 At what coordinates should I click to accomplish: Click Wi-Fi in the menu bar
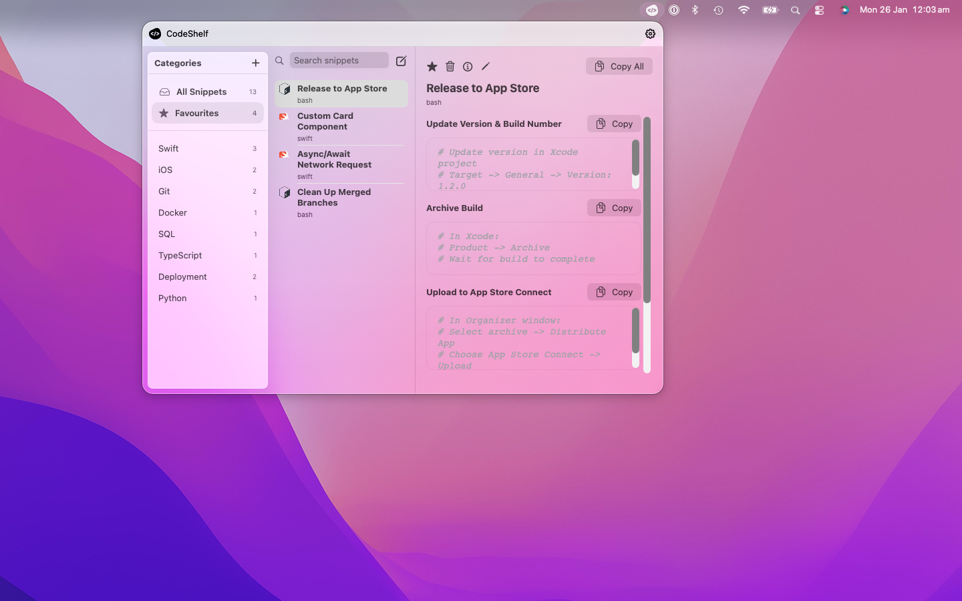click(x=744, y=10)
